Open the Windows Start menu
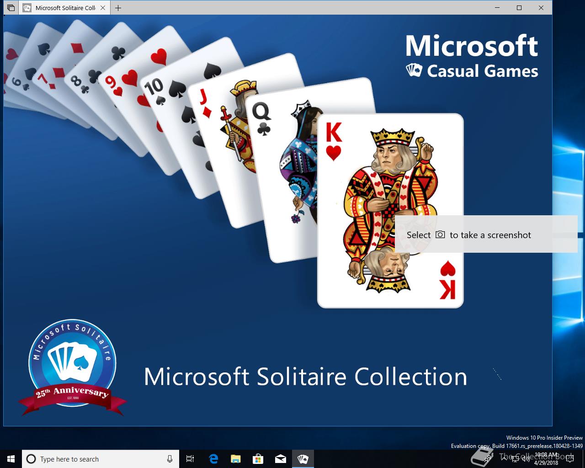Image resolution: width=585 pixels, height=468 pixels. coord(11,459)
